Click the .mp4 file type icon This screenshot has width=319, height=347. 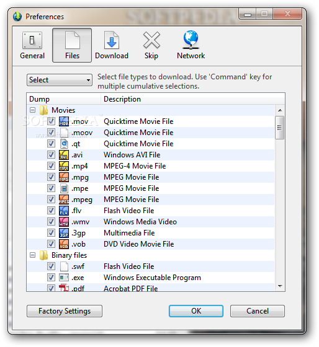tap(64, 166)
